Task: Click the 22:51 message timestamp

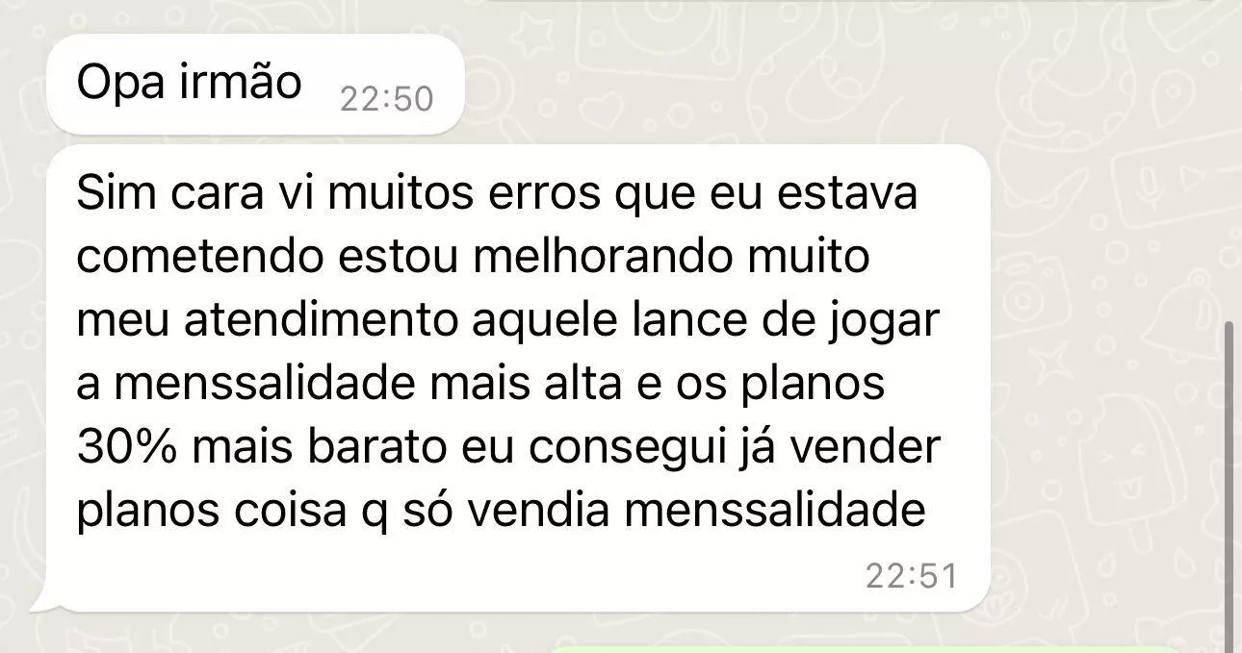Action: coord(912,576)
